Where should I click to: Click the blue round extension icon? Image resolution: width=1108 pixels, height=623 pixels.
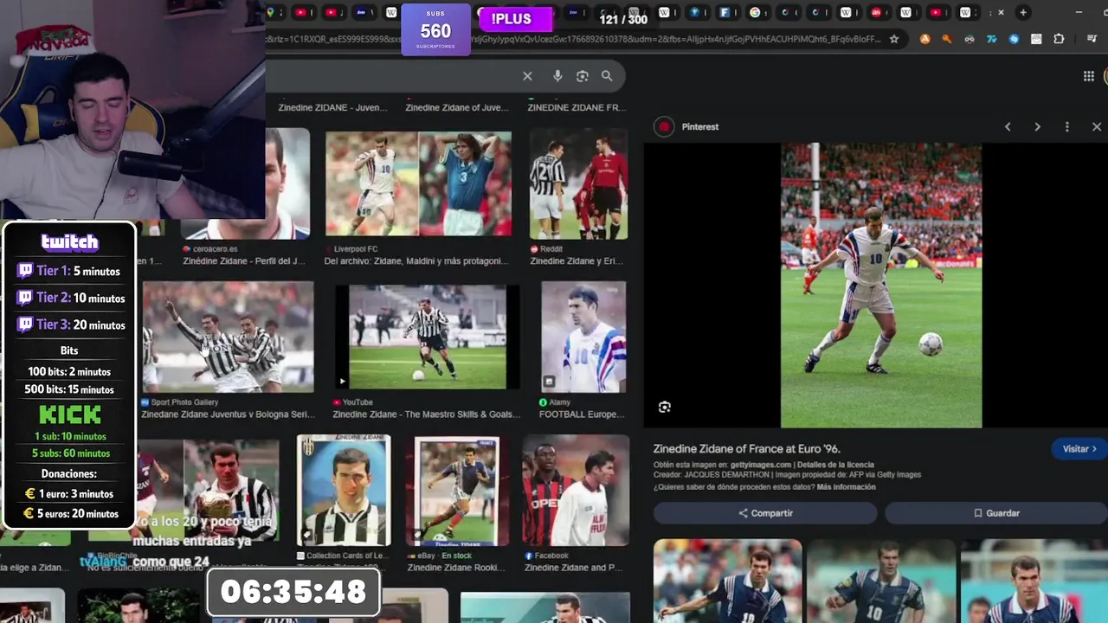[x=1014, y=39]
